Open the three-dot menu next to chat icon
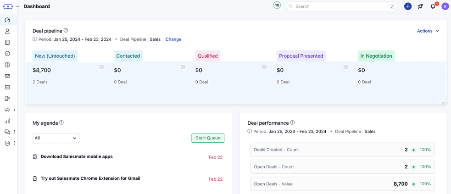 14,132
